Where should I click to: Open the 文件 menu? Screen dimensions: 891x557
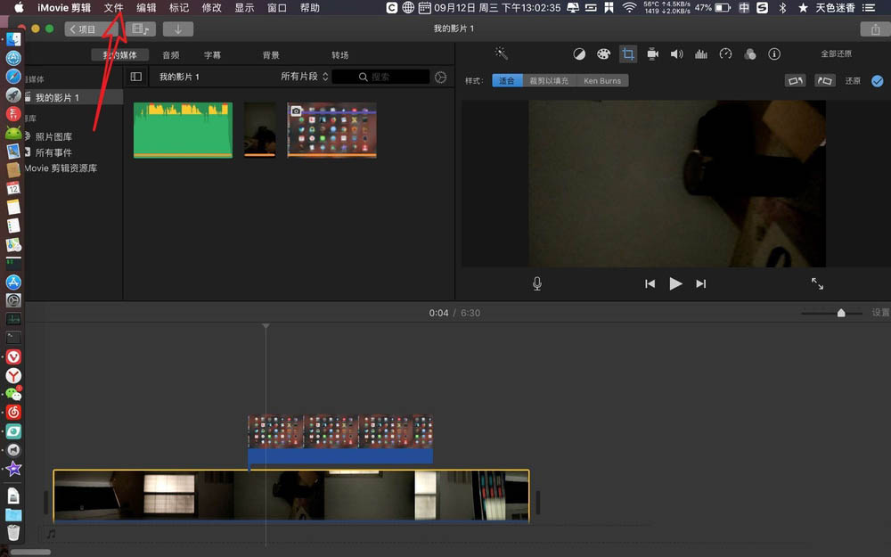pos(114,7)
